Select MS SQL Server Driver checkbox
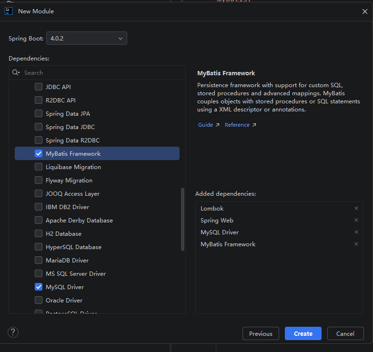The width and height of the screenshot is (373, 352). tap(39, 273)
